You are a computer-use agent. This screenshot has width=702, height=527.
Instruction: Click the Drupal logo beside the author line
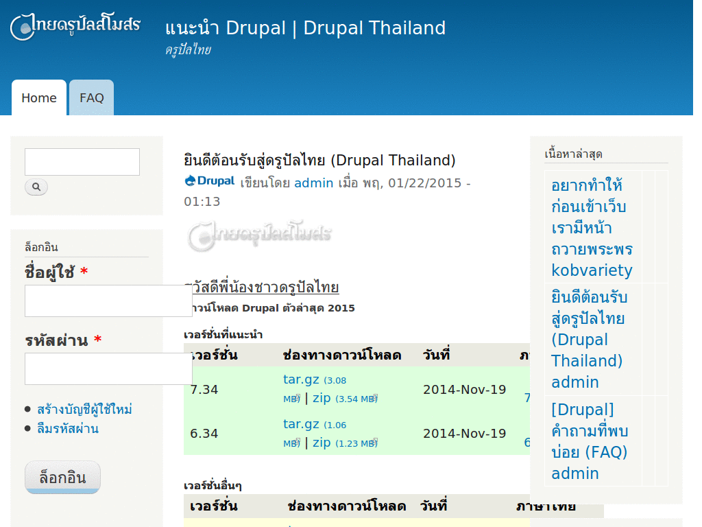[x=210, y=181]
